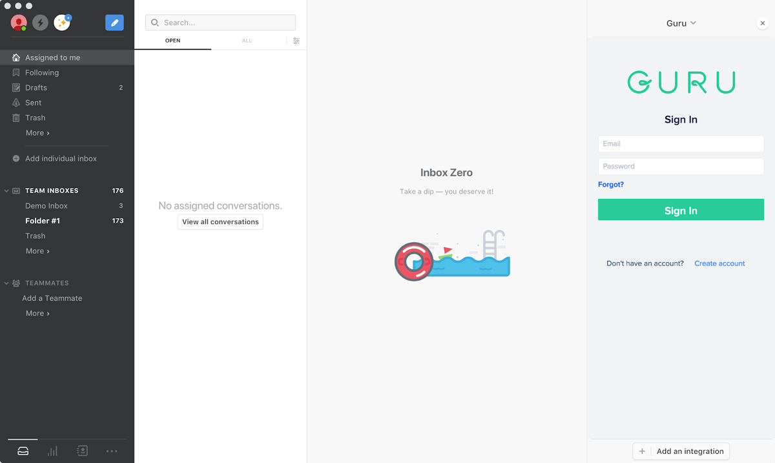Click the Email input field

pos(681,143)
